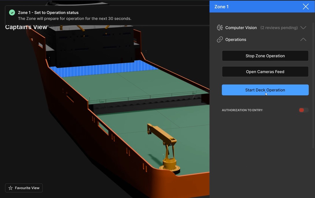The width and height of the screenshot is (315, 198).
Task: Click the Zone 1 operation status notification
Action: click(75, 16)
